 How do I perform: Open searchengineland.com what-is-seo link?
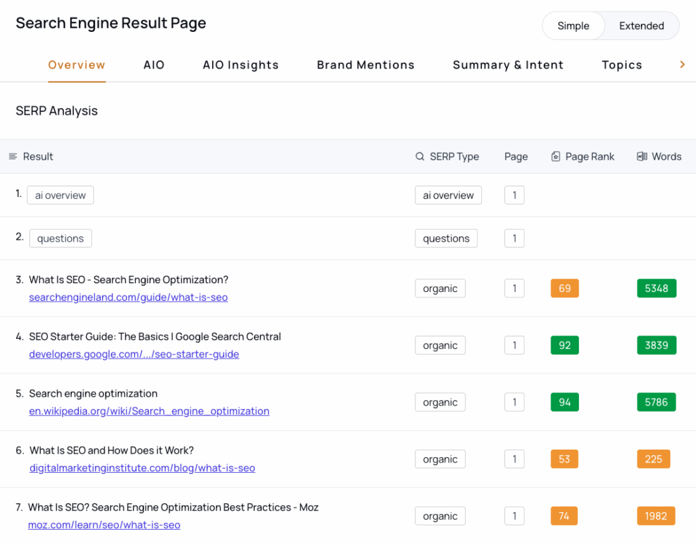[x=128, y=297]
